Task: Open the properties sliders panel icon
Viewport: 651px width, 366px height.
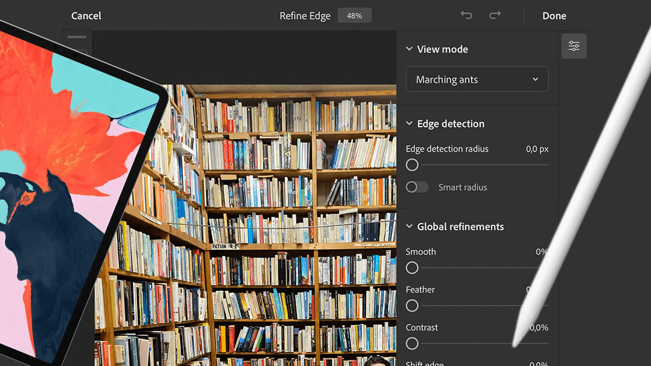Action: pos(574,46)
